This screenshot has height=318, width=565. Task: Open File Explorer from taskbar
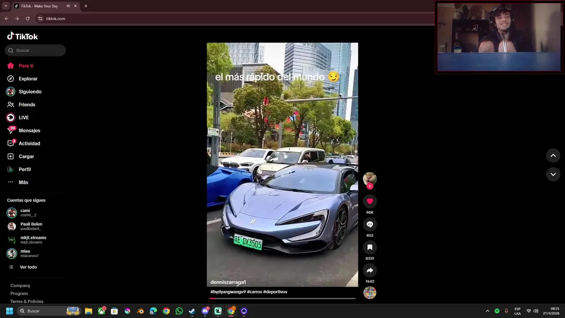click(88, 311)
